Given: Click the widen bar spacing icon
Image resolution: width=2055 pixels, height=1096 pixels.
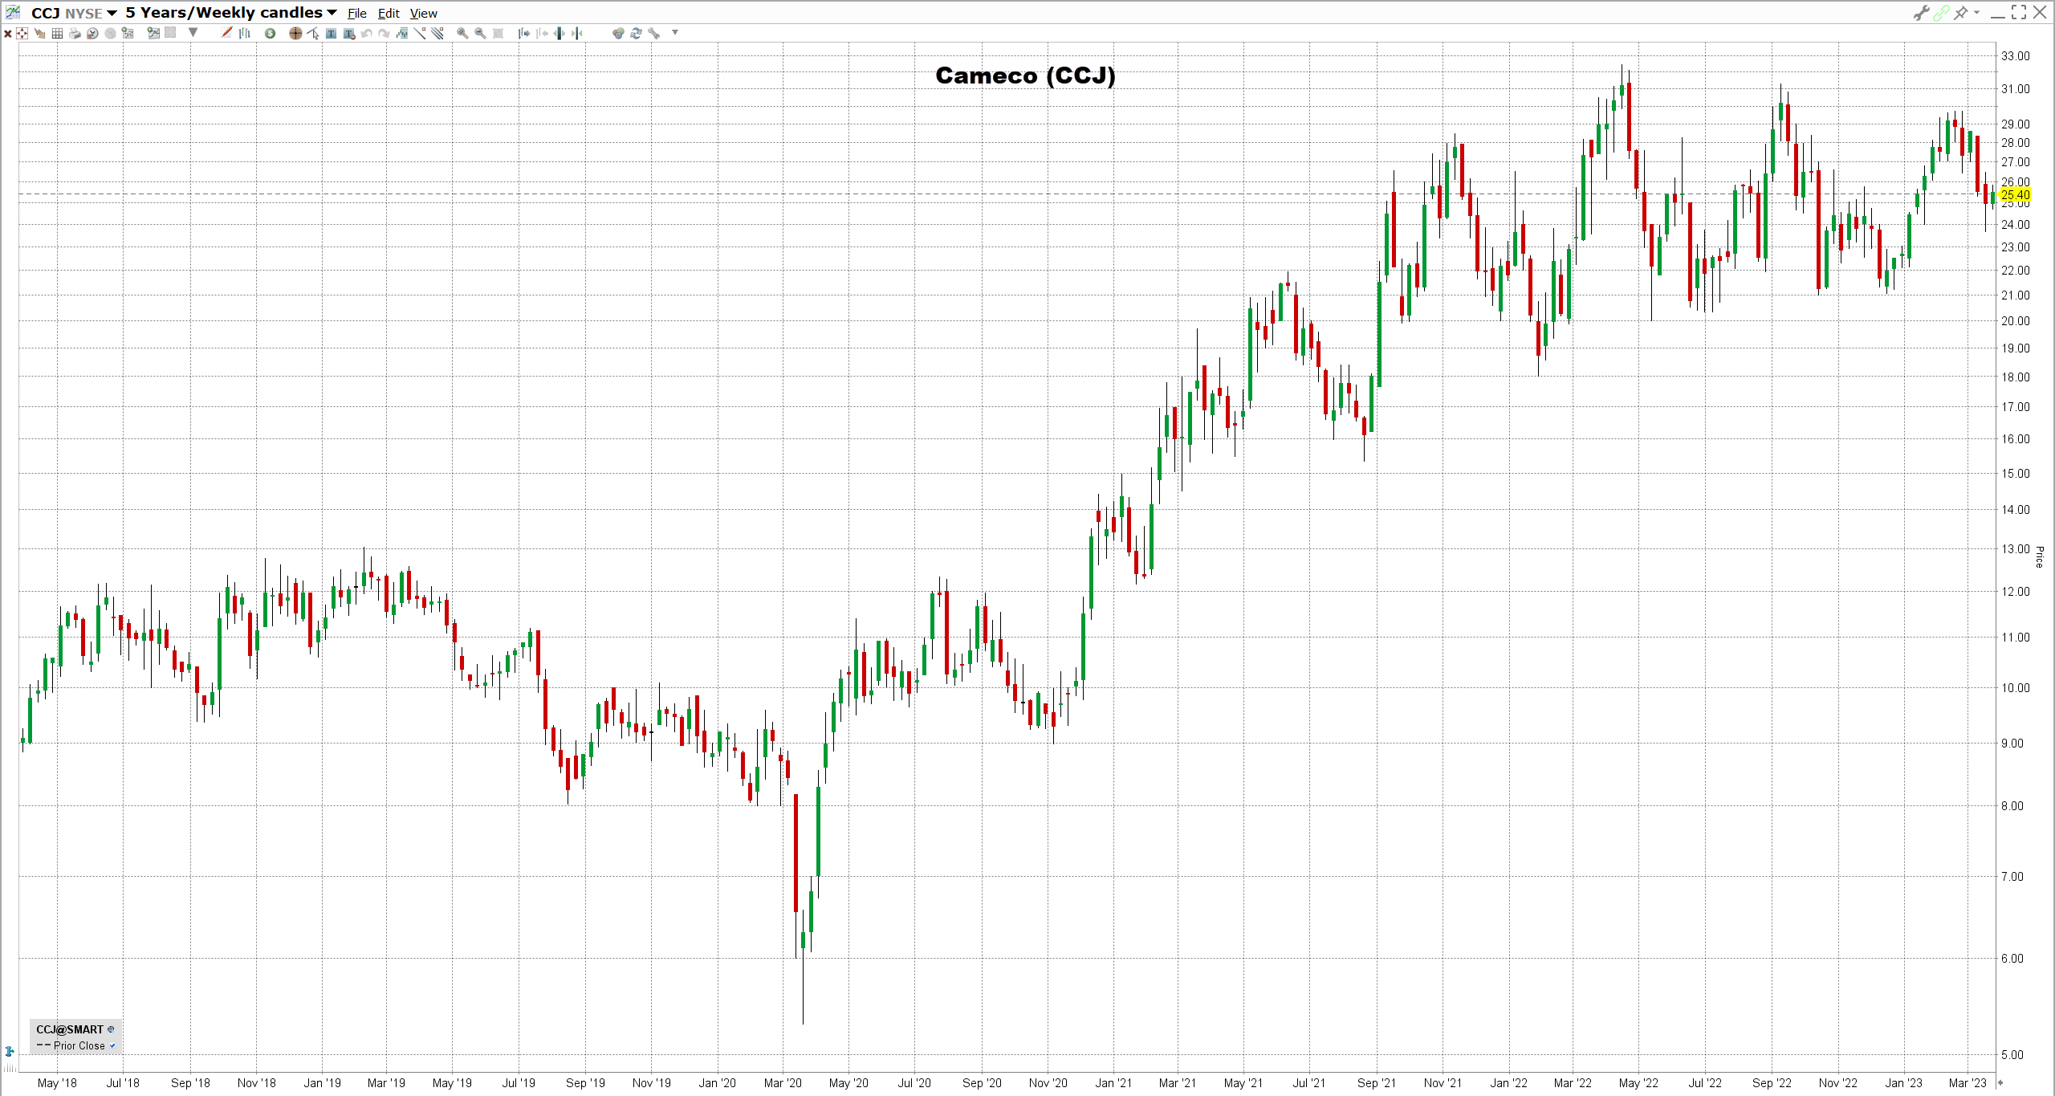Looking at the screenshot, I should pos(560,33).
